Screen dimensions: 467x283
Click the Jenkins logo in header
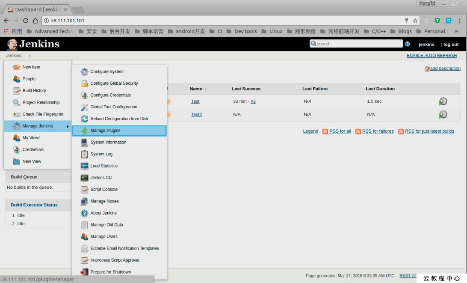33,44
